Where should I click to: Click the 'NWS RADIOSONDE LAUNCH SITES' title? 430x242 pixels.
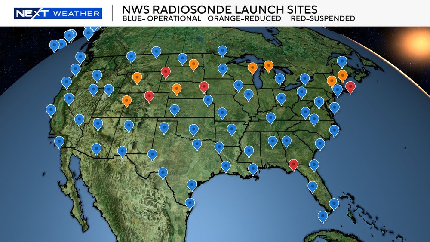pyautogui.click(x=220, y=9)
